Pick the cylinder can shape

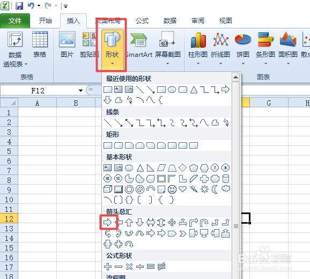(x=226, y=179)
